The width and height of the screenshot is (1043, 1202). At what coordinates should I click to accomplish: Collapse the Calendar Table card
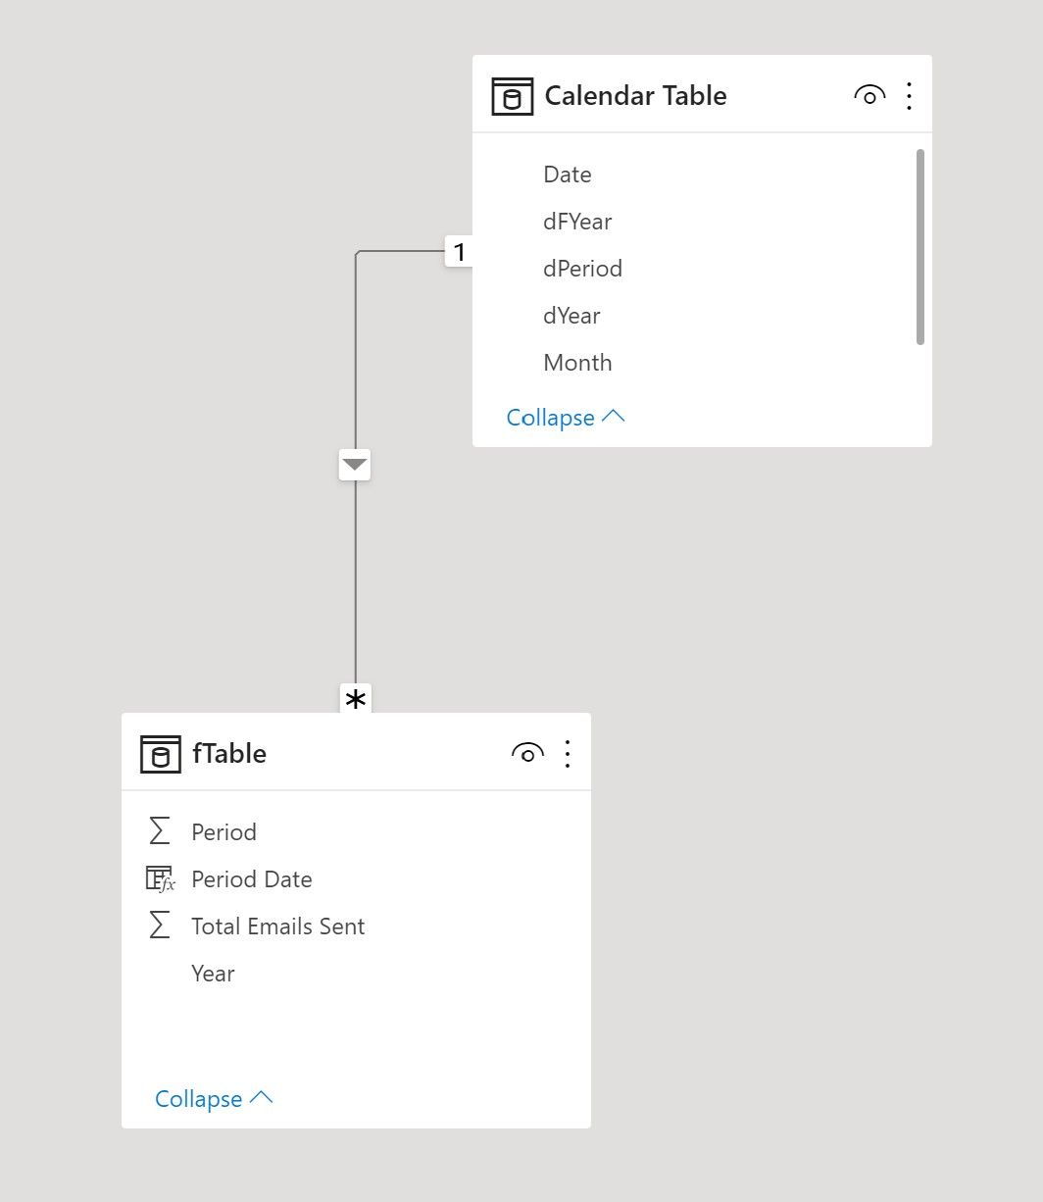pos(566,418)
